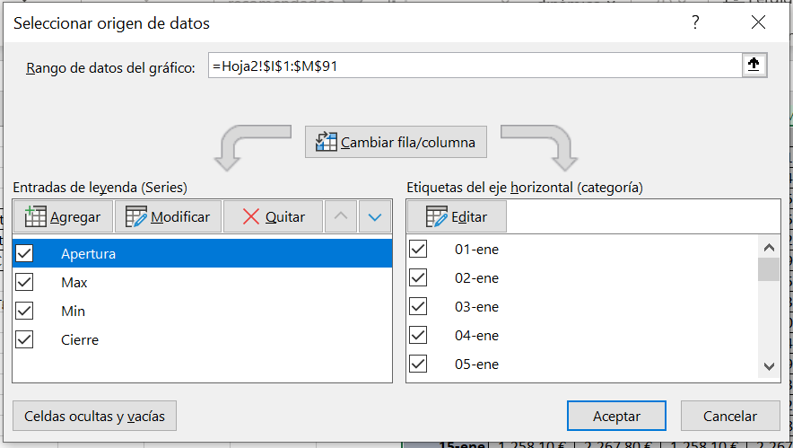
Task: Close the Seleccionar origen de datos dialog
Action: (x=758, y=22)
